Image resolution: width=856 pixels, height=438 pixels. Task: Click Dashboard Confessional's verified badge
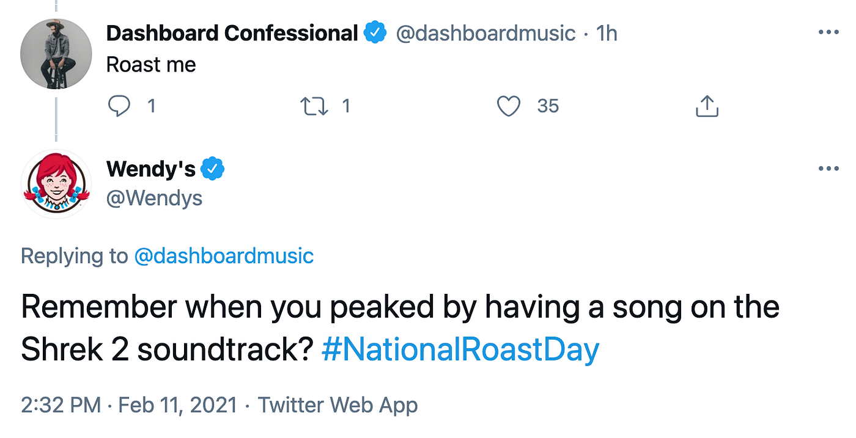[375, 33]
